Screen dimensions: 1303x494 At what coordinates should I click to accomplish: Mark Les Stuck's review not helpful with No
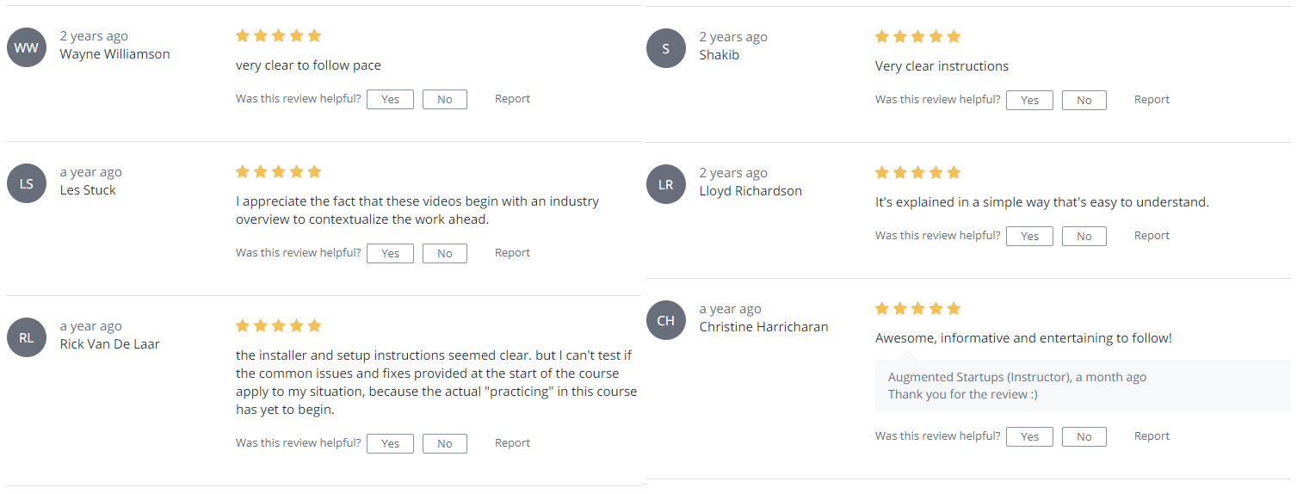(x=445, y=253)
